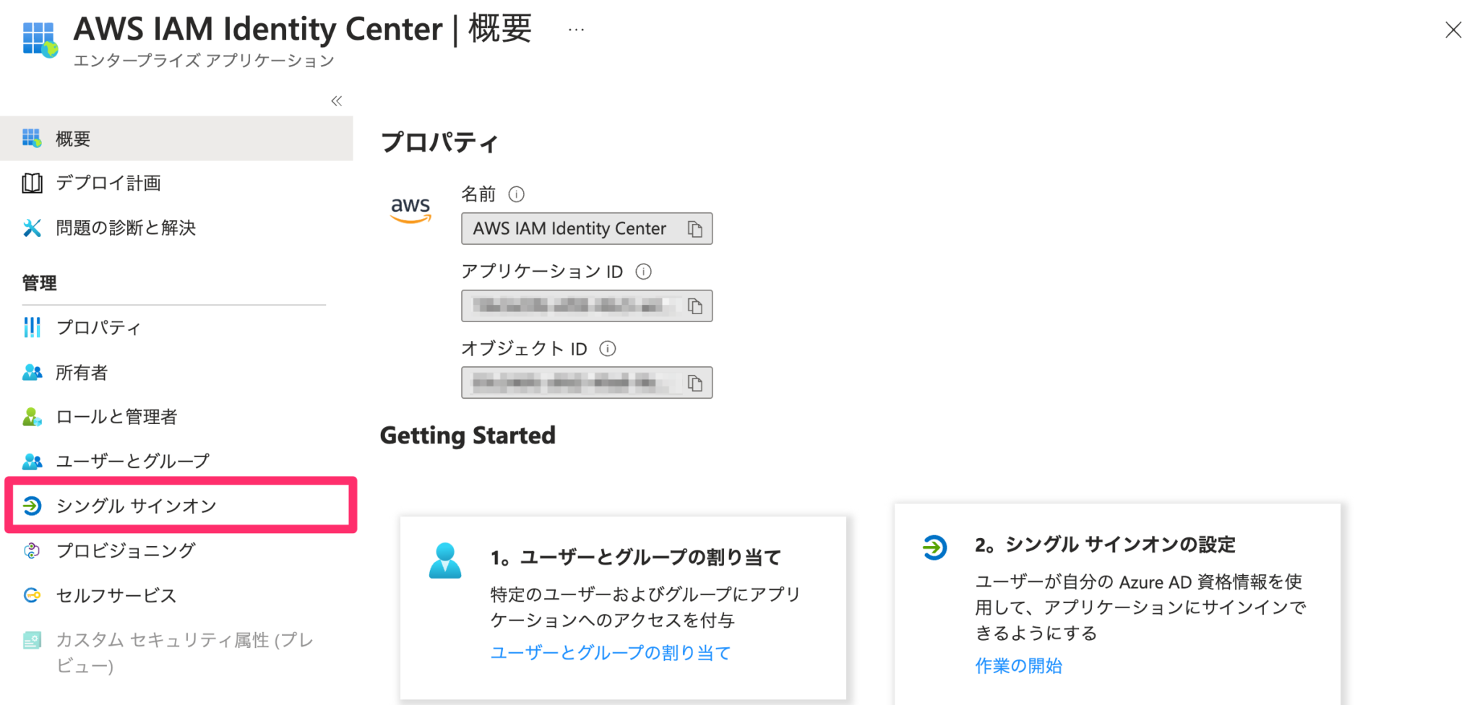Copy the オブジェクト ID value
Screen dimensions: 1480x705
tap(695, 382)
